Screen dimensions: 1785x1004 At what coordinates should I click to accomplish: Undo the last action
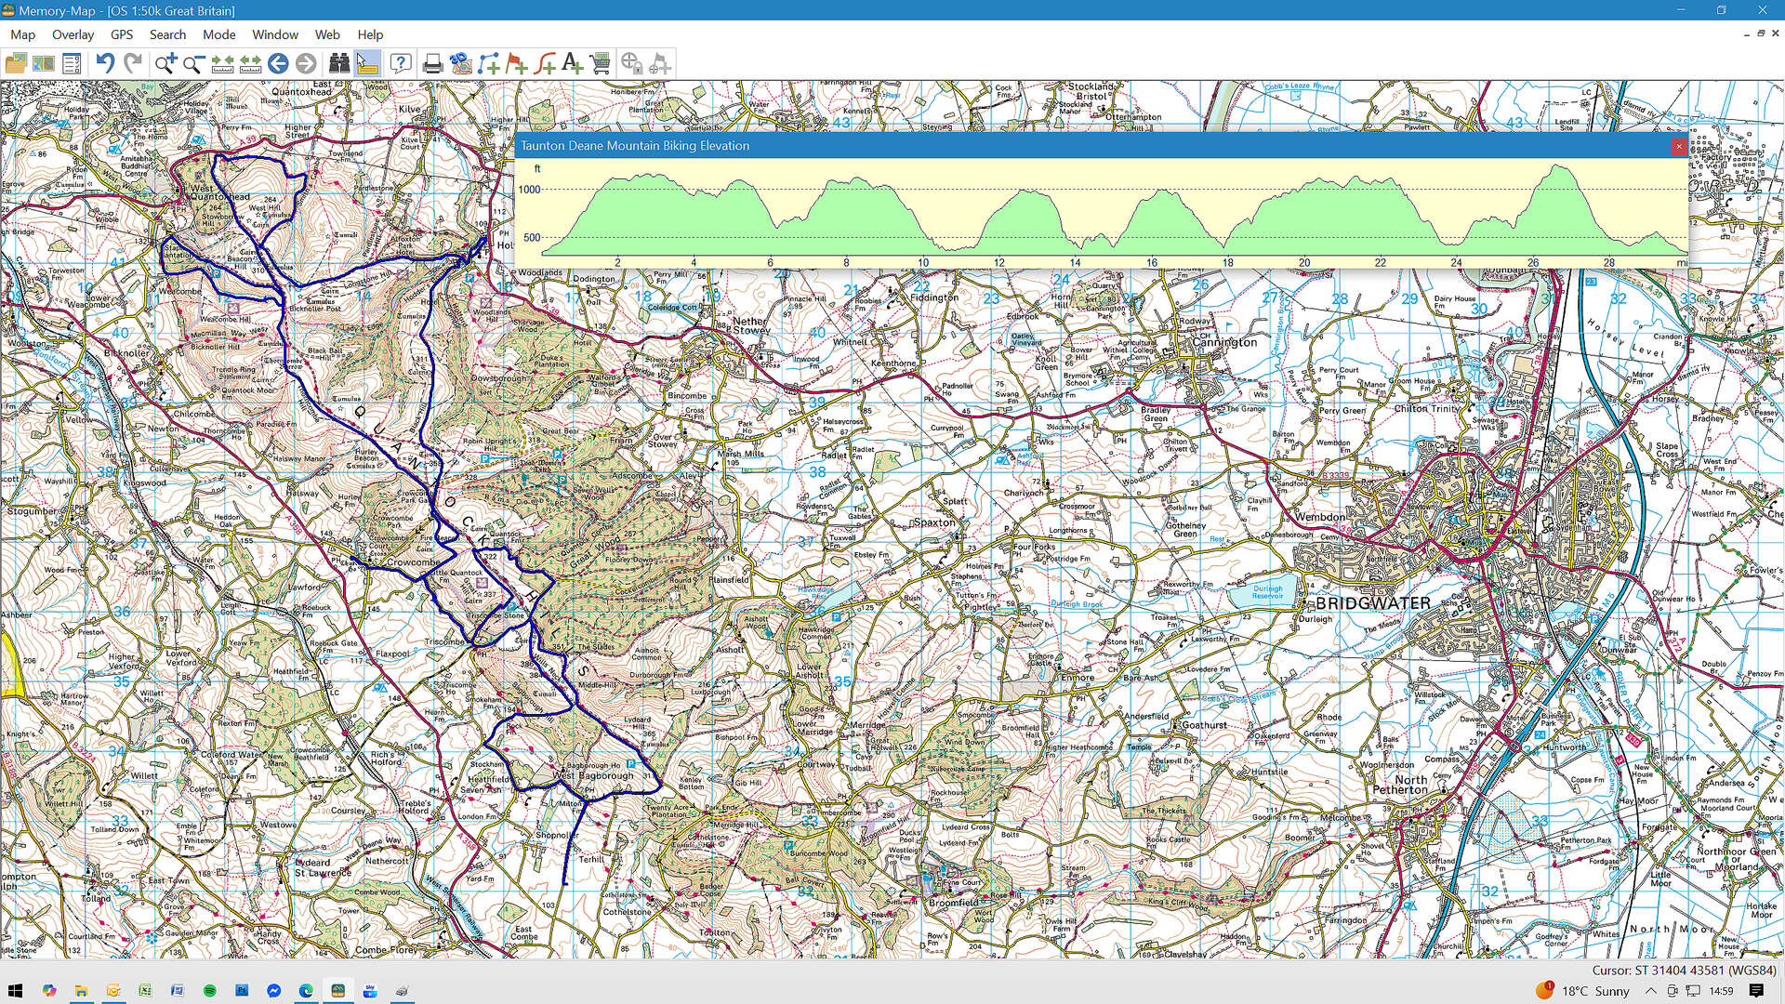[105, 63]
